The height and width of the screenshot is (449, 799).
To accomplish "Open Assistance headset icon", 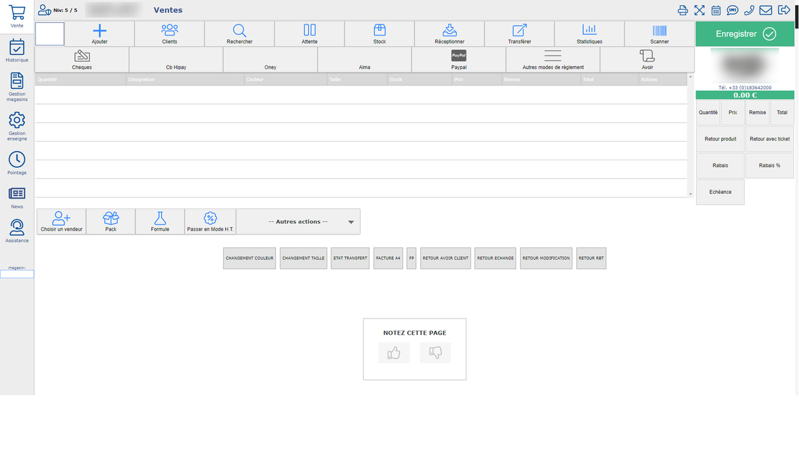I will pyautogui.click(x=17, y=228).
